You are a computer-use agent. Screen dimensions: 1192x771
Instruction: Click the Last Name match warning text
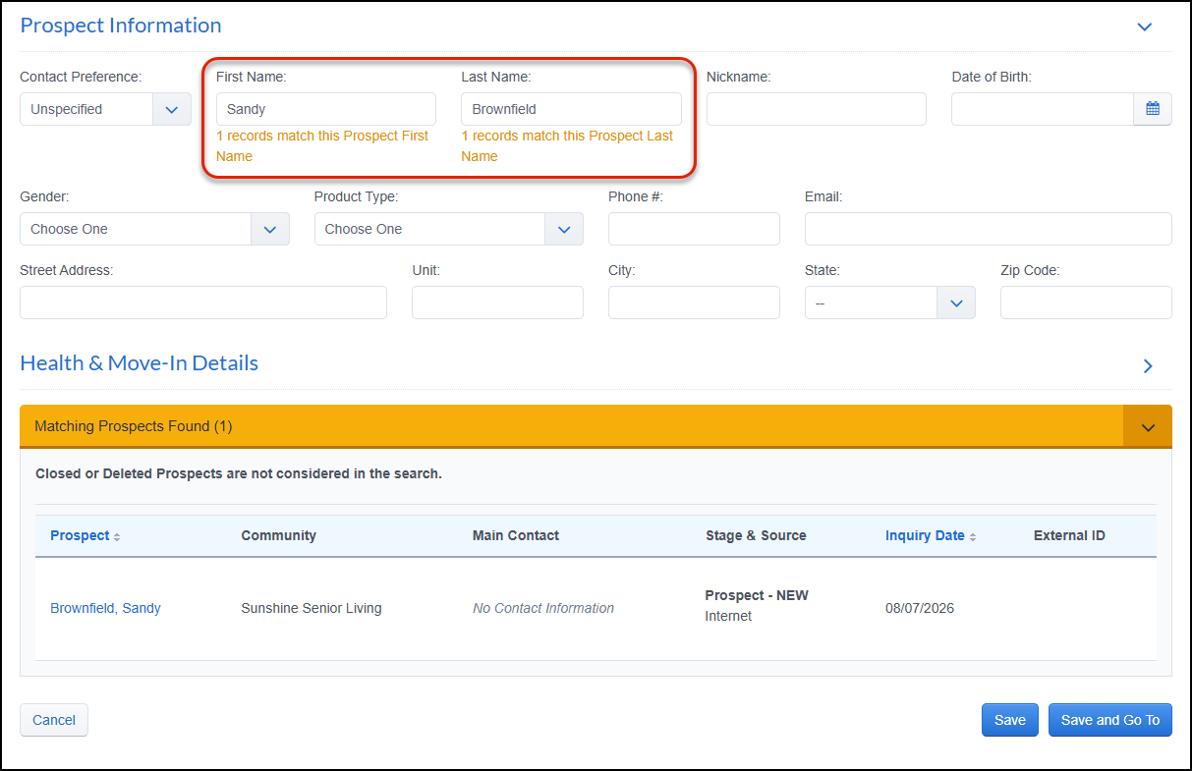point(567,146)
